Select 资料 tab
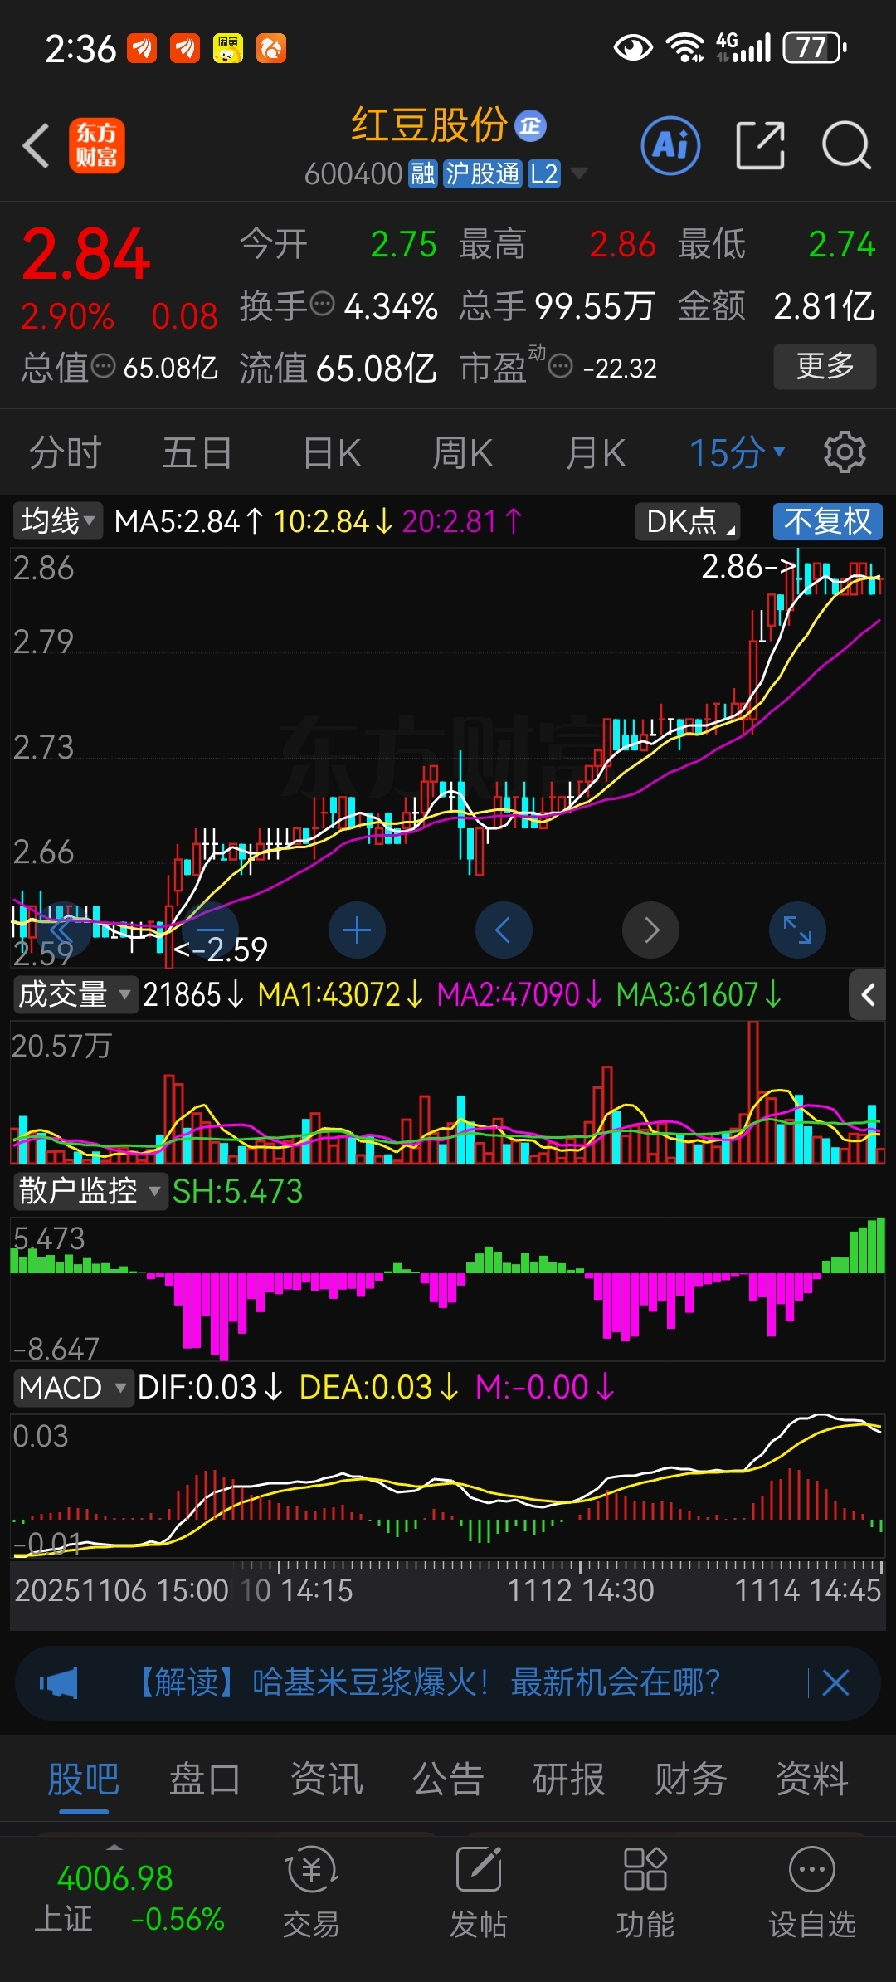 [x=812, y=1779]
